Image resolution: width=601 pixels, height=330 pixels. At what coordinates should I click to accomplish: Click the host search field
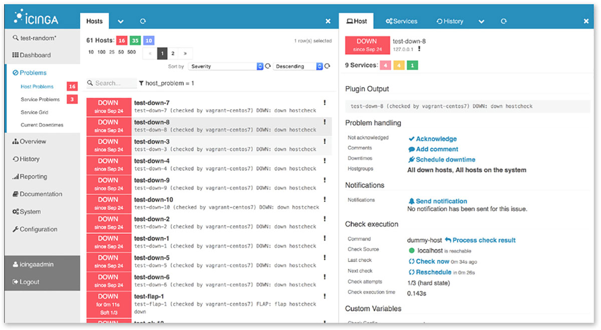[111, 83]
